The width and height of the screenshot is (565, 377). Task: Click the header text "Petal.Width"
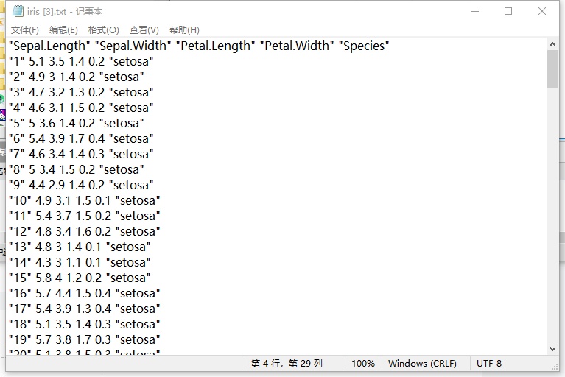pyautogui.click(x=297, y=46)
